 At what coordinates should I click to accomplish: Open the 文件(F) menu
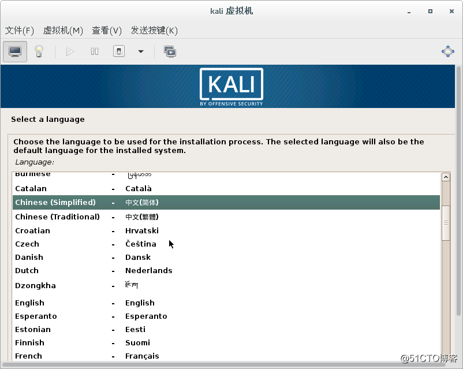[x=20, y=31]
